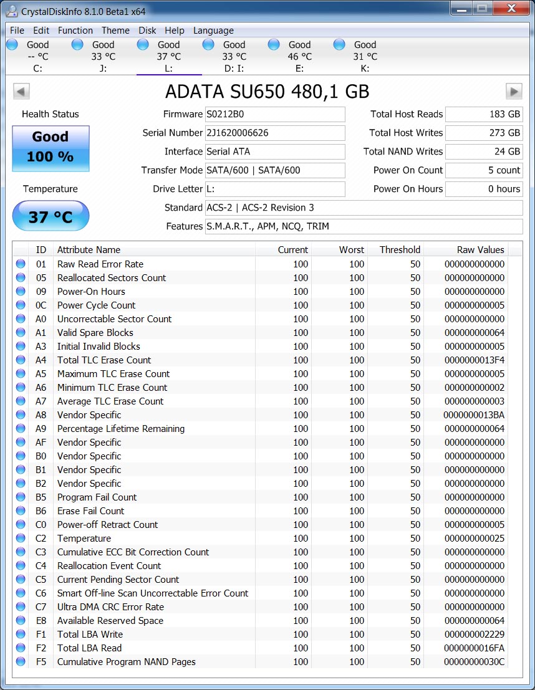The height and width of the screenshot is (690, 535).
Task: Open the Help menu
Action: pyautogui.click(x=175, y=31)
